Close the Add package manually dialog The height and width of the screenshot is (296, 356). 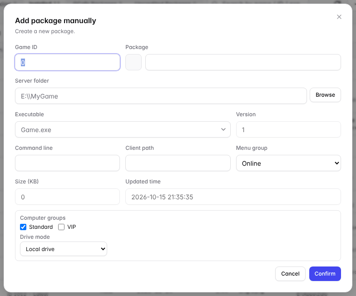pyautogui.click(x=339, y=17)
